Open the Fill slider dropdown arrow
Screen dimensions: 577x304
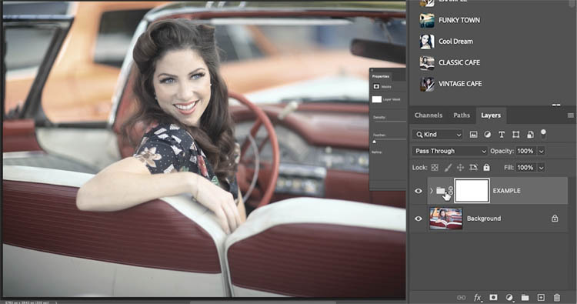(x=541, y=168)
